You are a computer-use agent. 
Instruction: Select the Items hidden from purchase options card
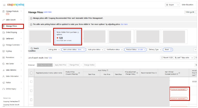point(68,37)
